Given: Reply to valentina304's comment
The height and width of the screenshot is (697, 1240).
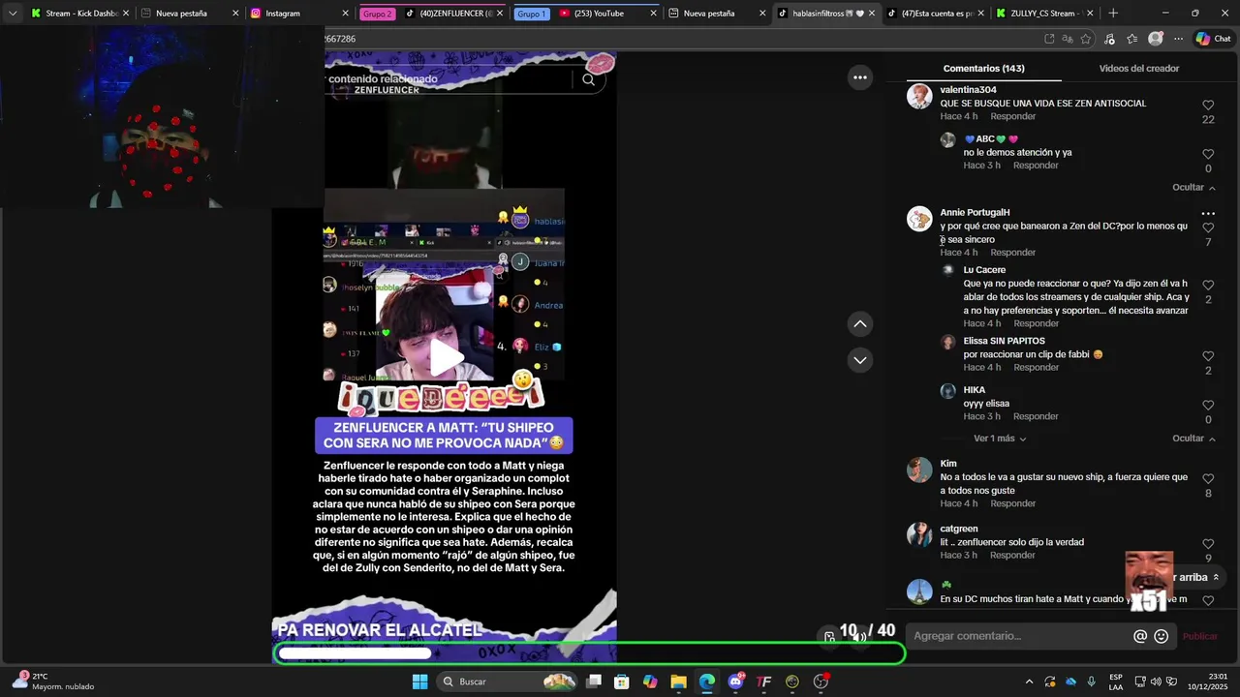Looking at the screenshot, I should [1013, 116].
